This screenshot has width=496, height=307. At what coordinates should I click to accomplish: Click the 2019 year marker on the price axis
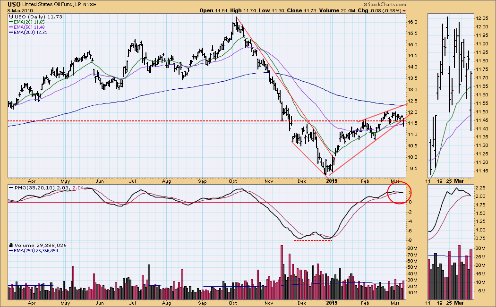(x=332, y=180)
